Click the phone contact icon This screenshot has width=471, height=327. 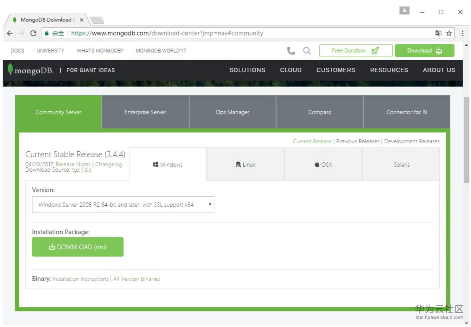pyautogui.click(x=291, y=51)
